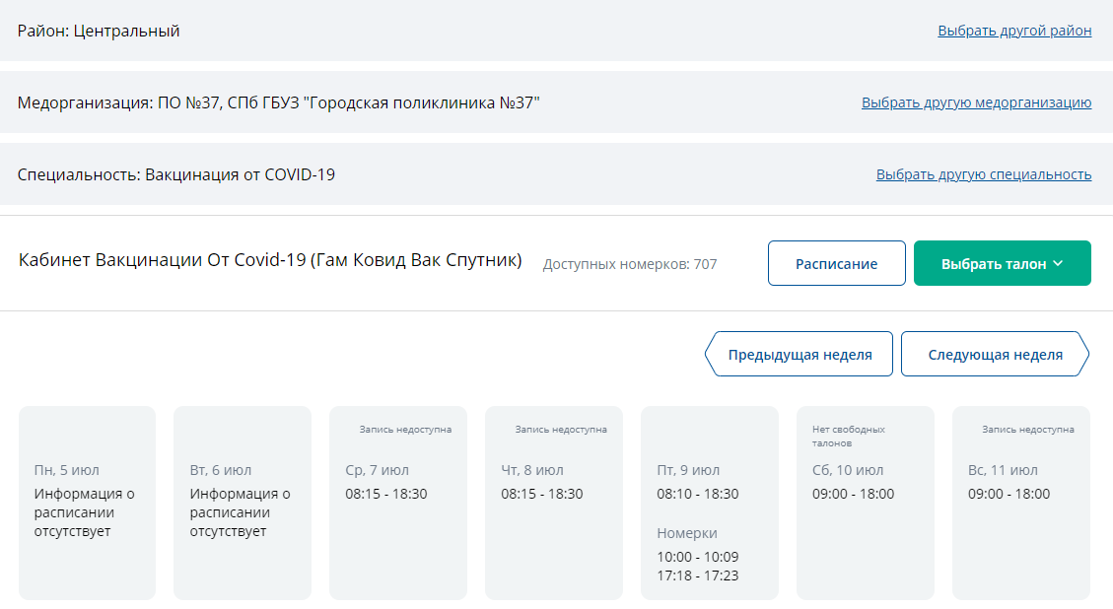This screenshot has width=1113, height=609.
Task: Select the Tuesday 6 июл day card
Action: (x=243, y=503)
